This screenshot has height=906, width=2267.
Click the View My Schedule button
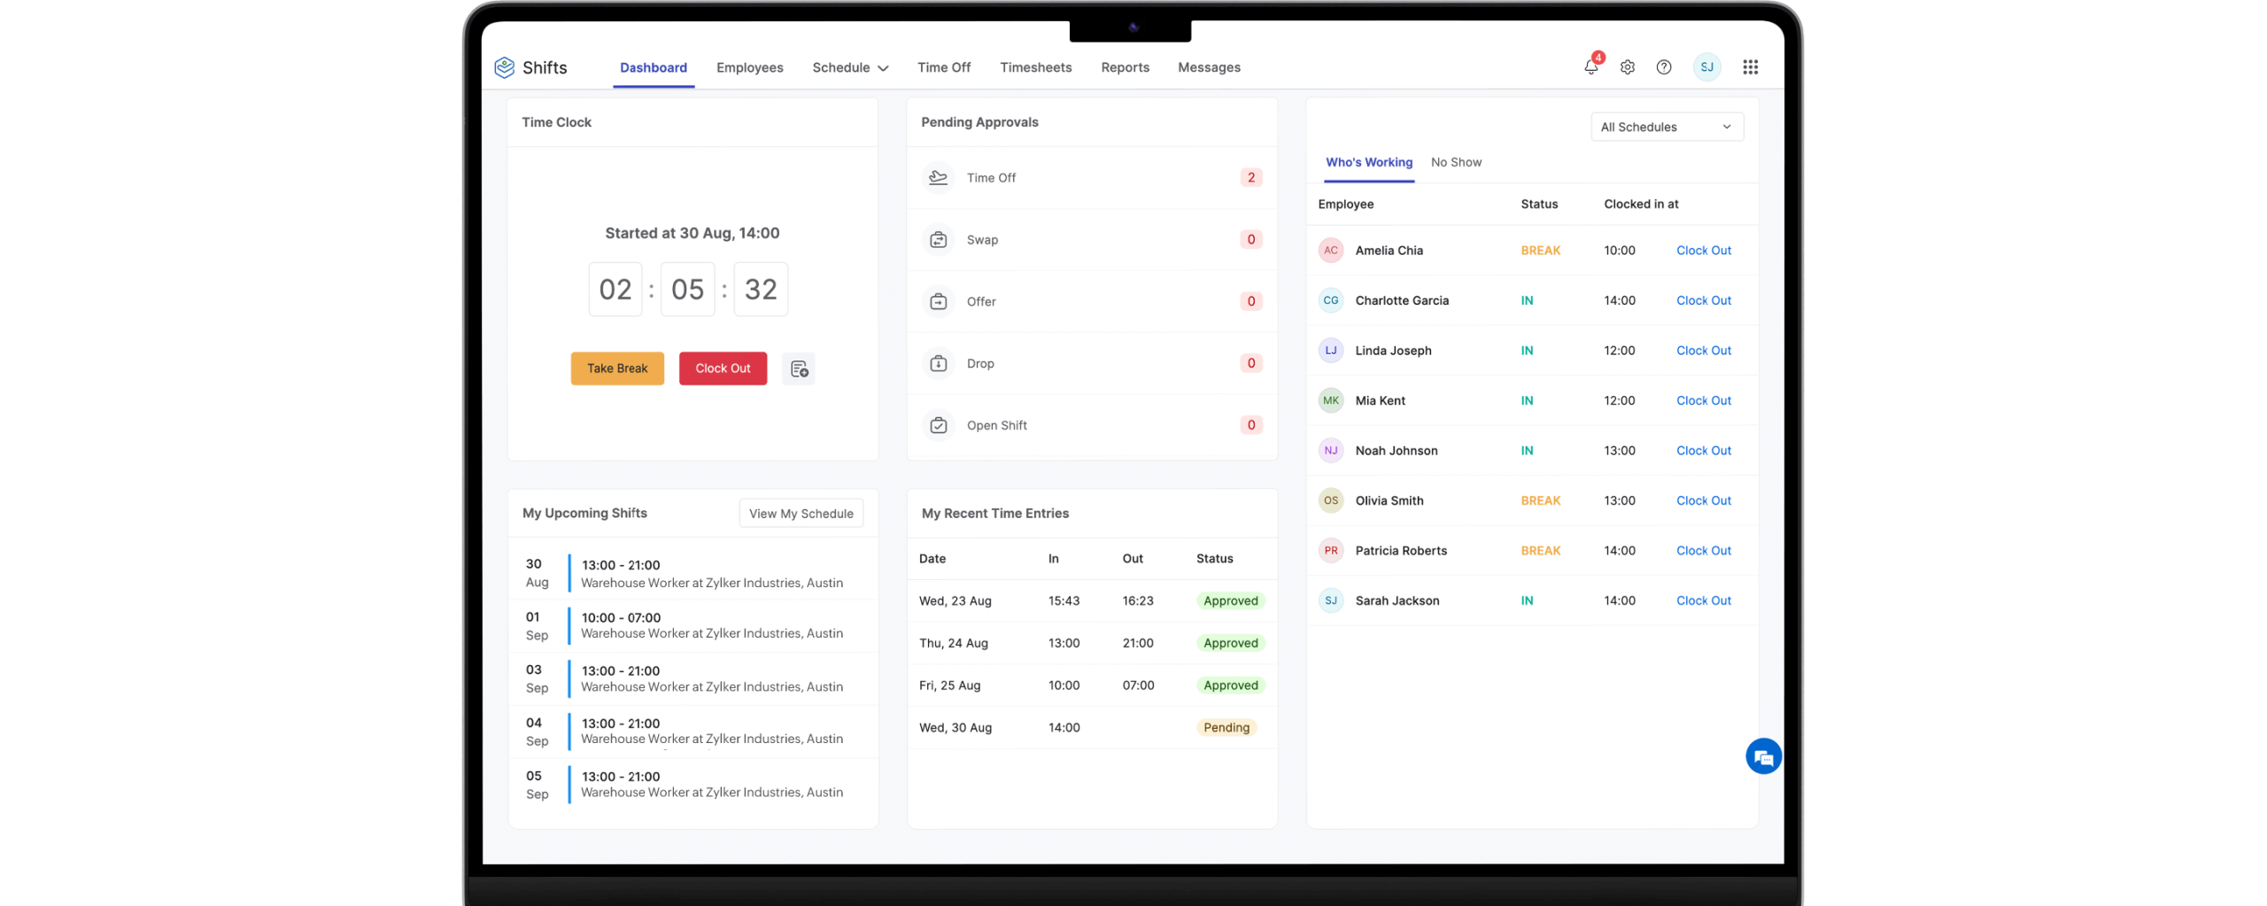coord(801,514)
